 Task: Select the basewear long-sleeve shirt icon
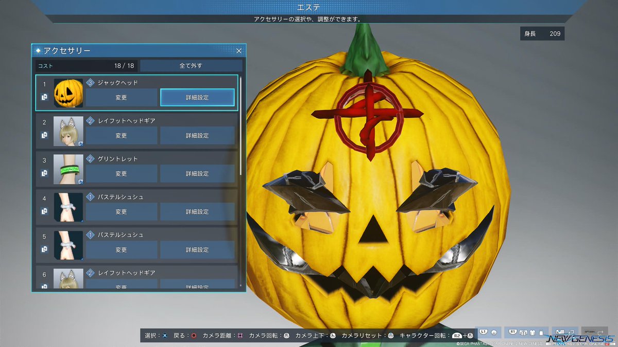coord(533,333)
